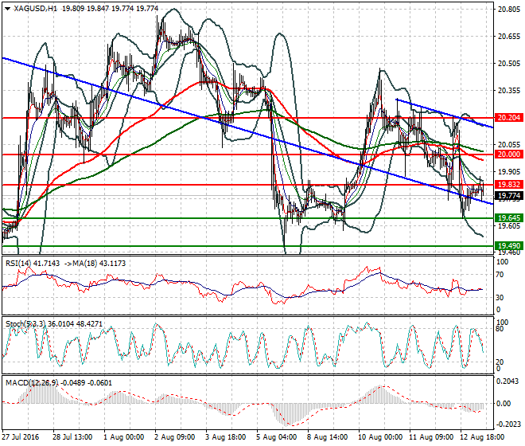
Task: Click the 1 Aug 00:00 time axis label
Action: [123, 437]
